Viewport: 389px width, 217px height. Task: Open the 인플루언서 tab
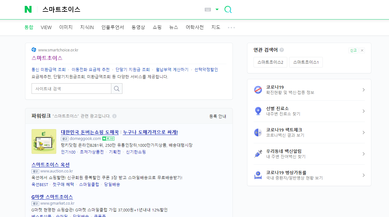[113, 27]
